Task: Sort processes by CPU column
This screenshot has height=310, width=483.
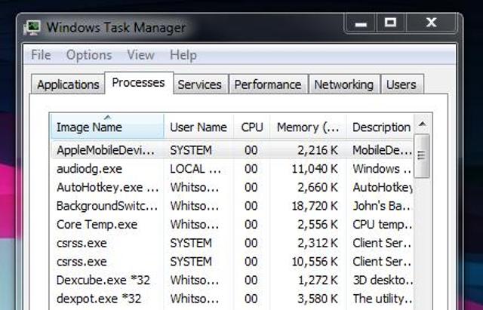Action: click(x=252, y=127)
